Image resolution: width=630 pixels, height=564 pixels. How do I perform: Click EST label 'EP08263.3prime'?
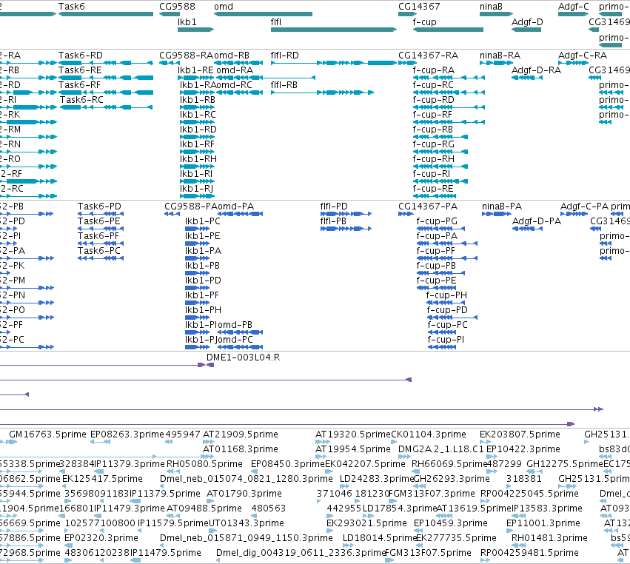coord(127,434)
